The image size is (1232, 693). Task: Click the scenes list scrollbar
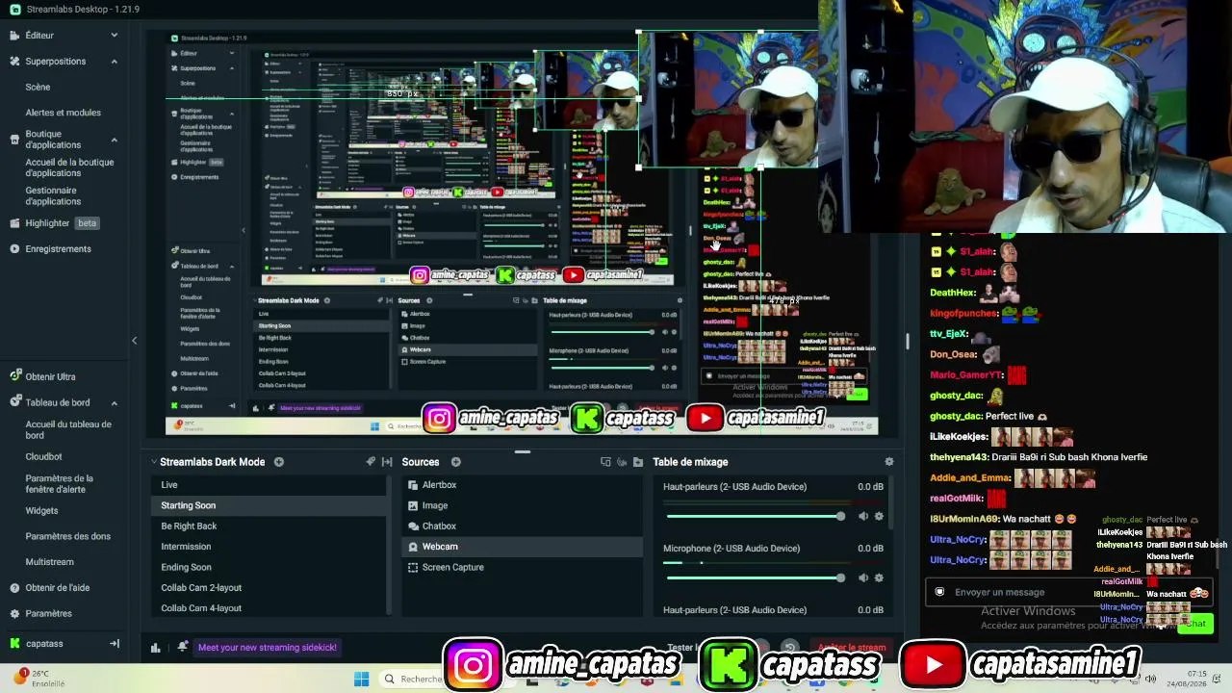pos(389,545)
